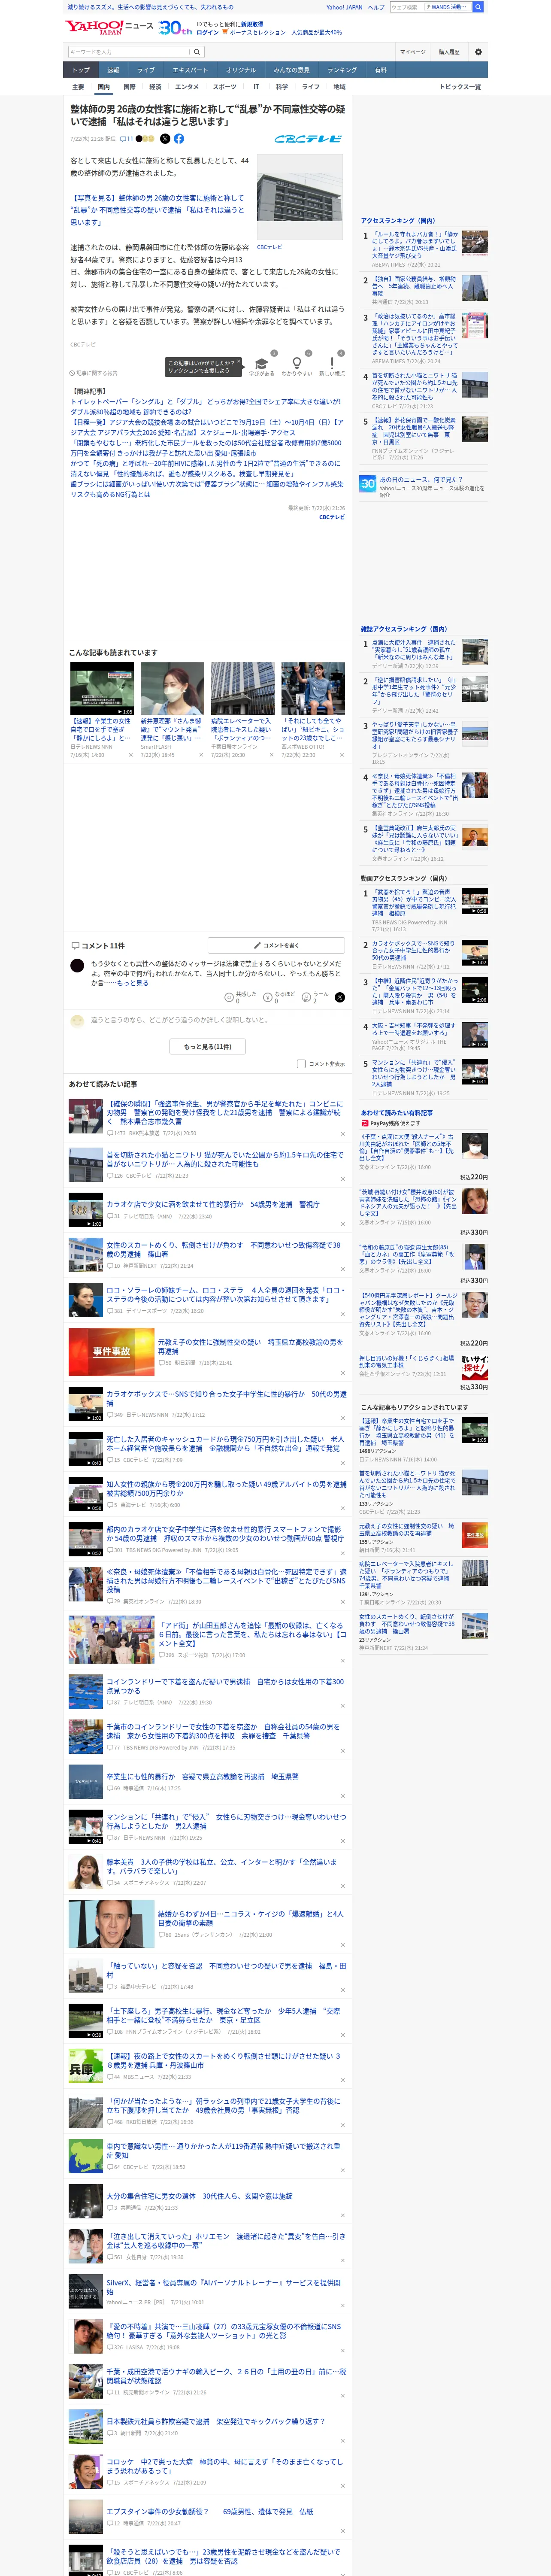Open the 購入履歴 link
The height and width of the screenshot is (2576, 551).
click(x=449, y=52)
